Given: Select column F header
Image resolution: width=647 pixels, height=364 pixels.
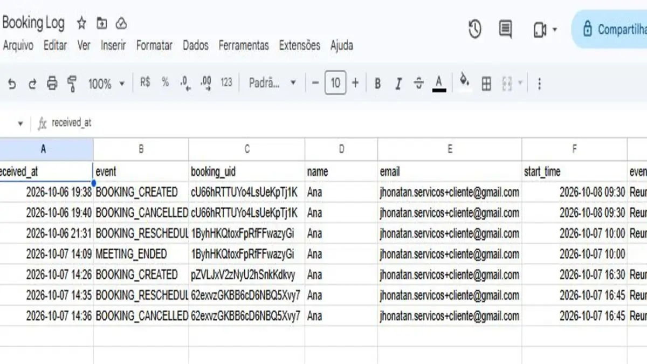Looking at the screenshot, I should point(575,149).
